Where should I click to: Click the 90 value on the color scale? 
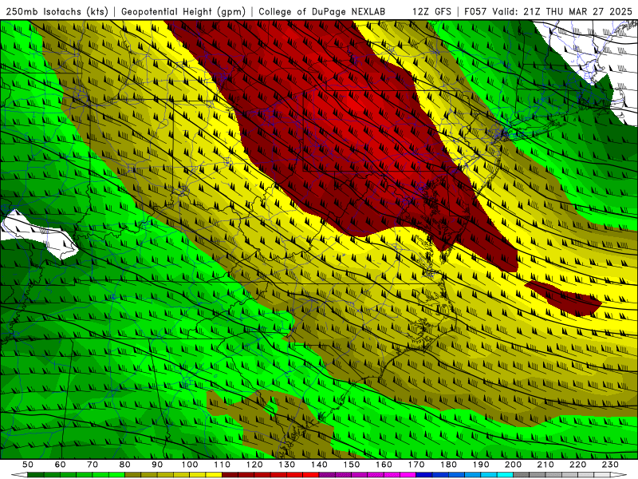[x=157, y=465]
